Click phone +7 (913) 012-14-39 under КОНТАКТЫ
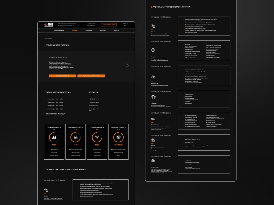Image resolution: width=274 pixels, height=205 pixels. pos(94,102)
